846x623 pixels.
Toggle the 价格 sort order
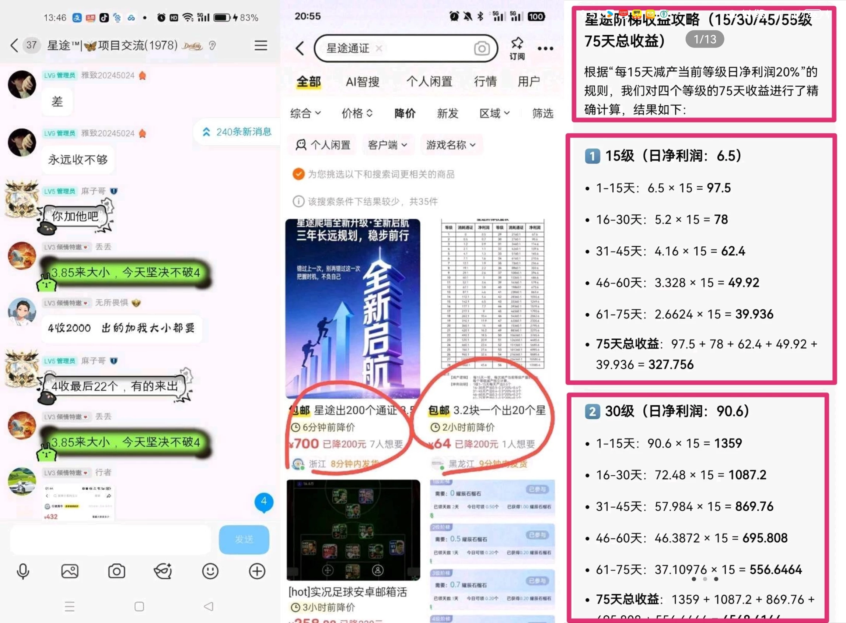[x=357, y=113]
